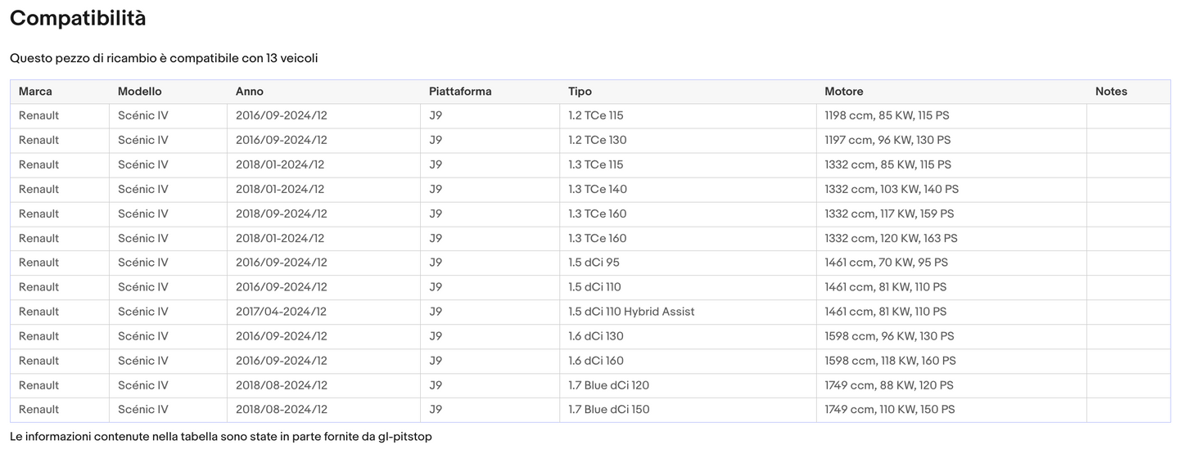Click the gl-pitstop information footer text

(220, 437)
